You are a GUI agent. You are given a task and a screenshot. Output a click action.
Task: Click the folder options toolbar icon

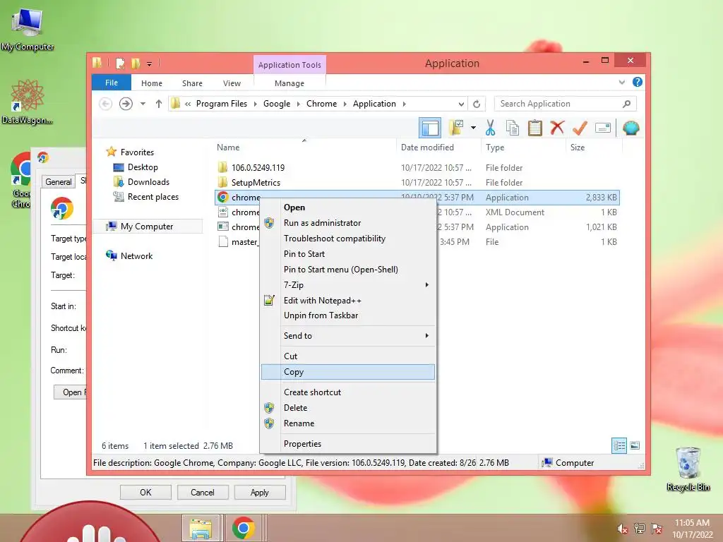pos(456,128)
